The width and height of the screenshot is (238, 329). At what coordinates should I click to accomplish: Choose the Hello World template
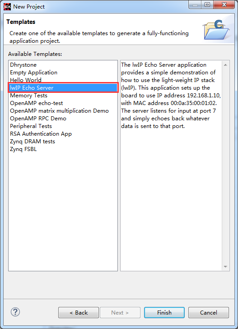(x=63, y=80)
